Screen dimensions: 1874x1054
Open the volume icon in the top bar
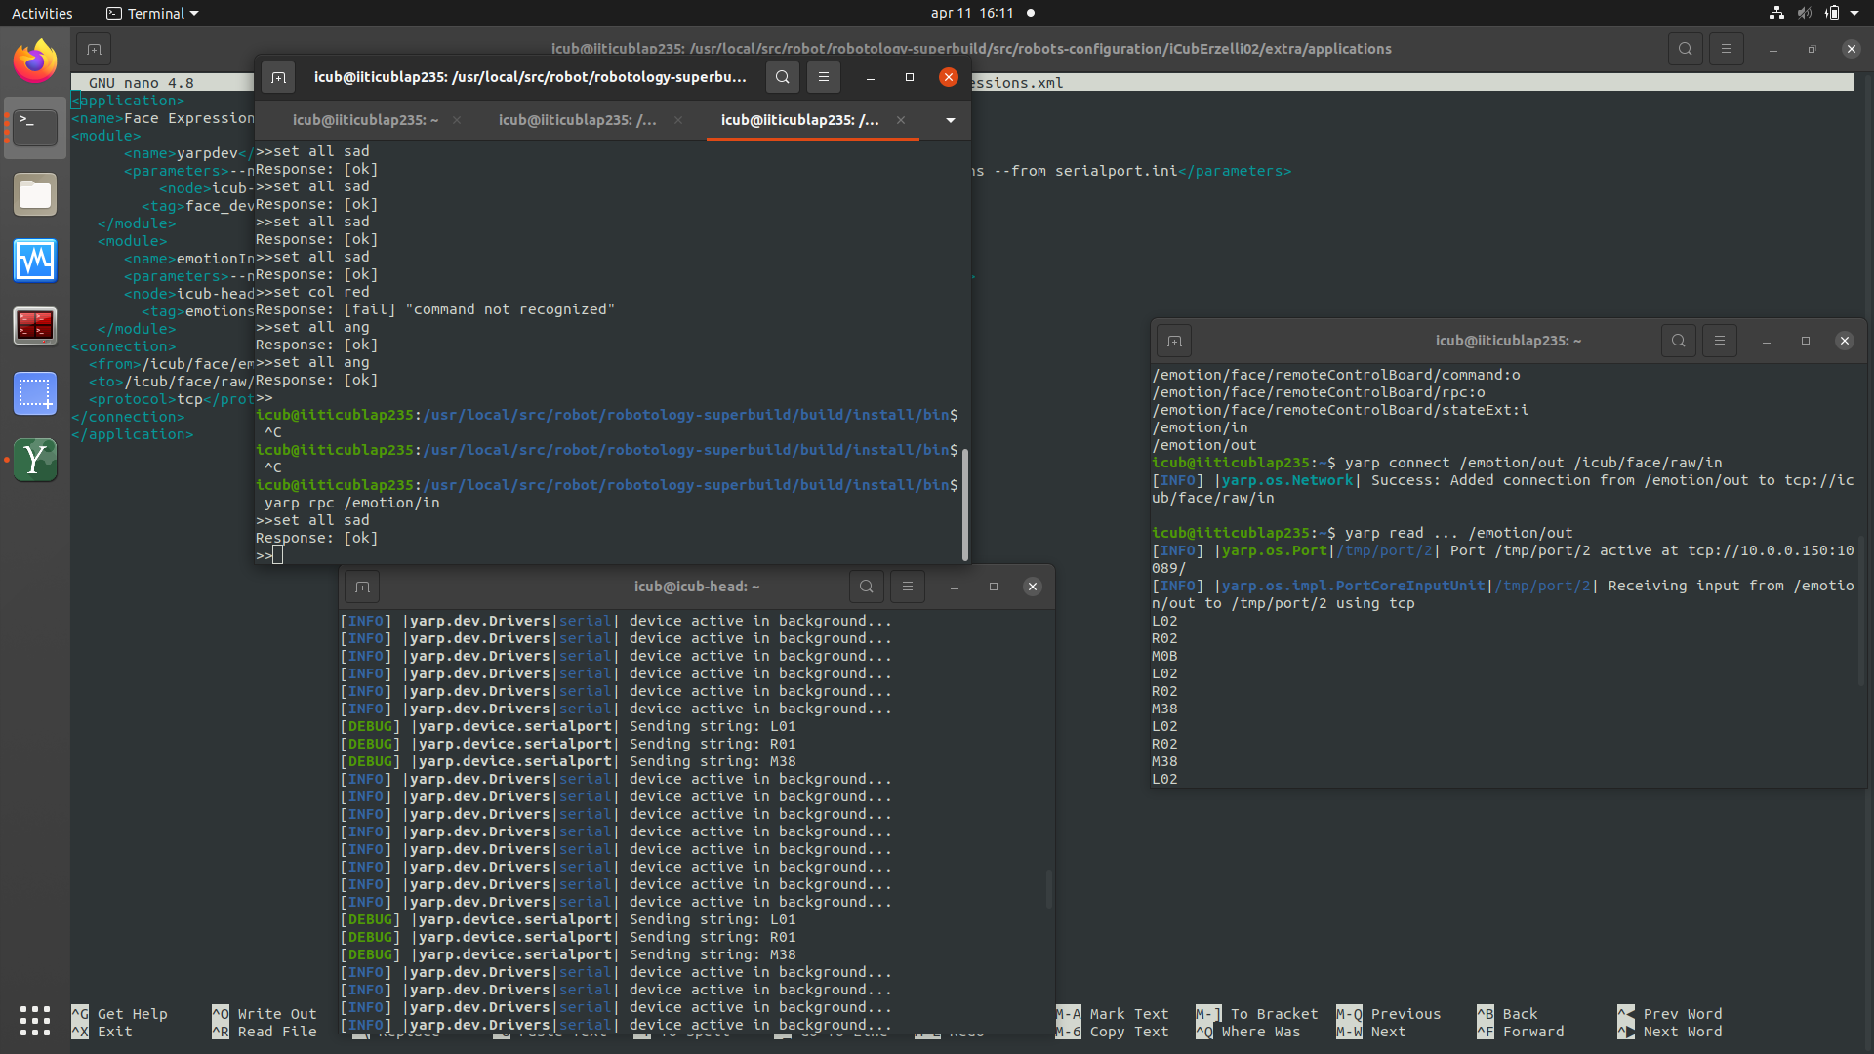(x=1804, y=13)
